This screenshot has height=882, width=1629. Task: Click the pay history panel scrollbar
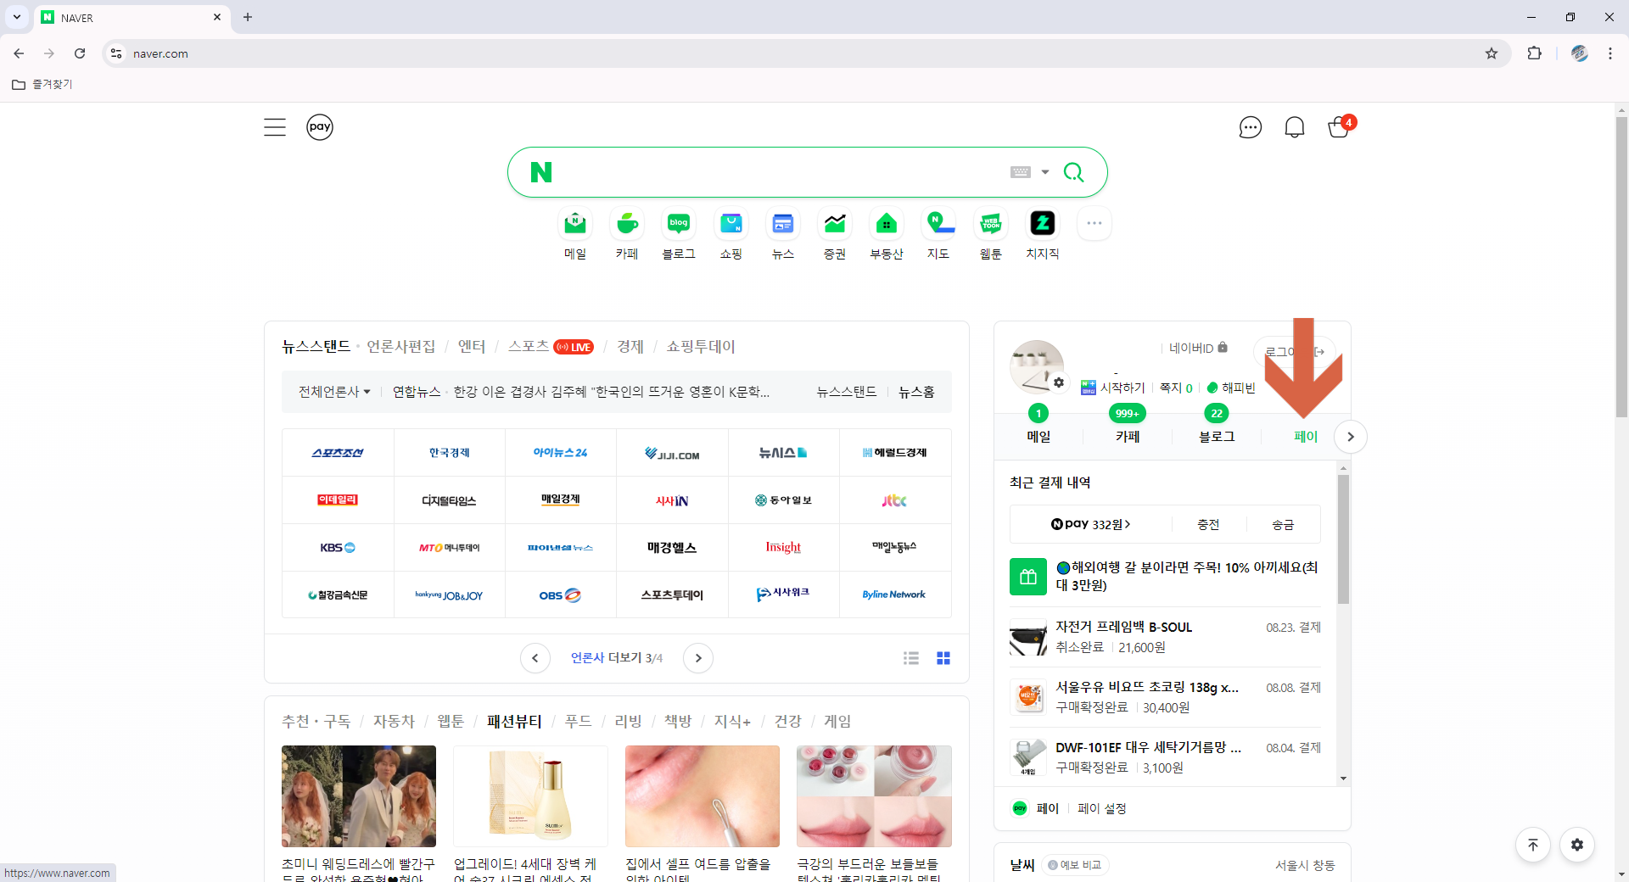point(1343,539)
